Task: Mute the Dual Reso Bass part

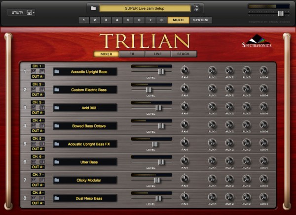Action: pos(34,198)
